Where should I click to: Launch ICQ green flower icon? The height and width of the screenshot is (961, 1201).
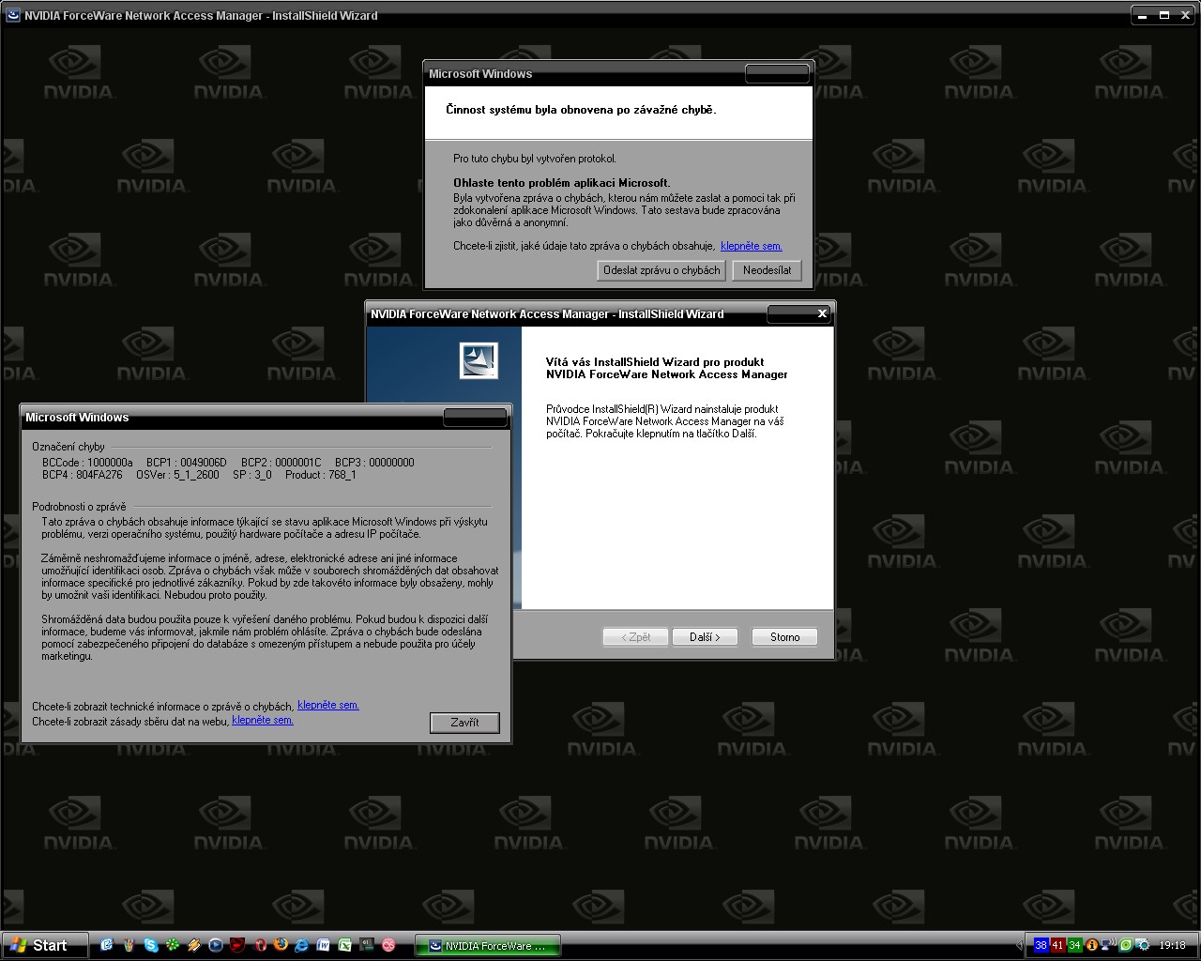173,945
